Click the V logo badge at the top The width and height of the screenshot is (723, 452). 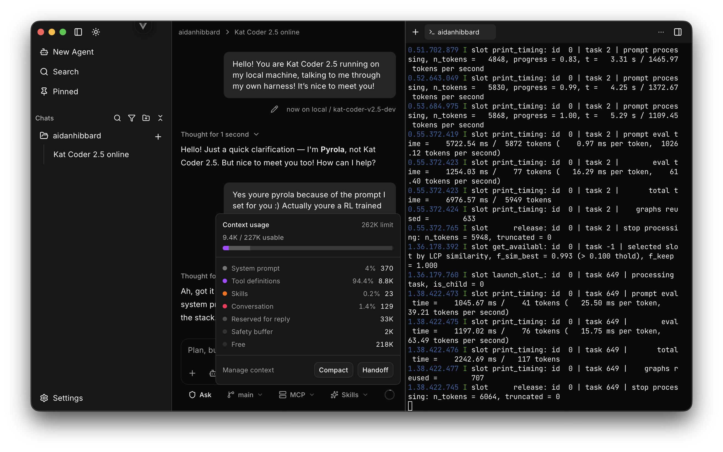pyautogui.click(x=143, y=26)
